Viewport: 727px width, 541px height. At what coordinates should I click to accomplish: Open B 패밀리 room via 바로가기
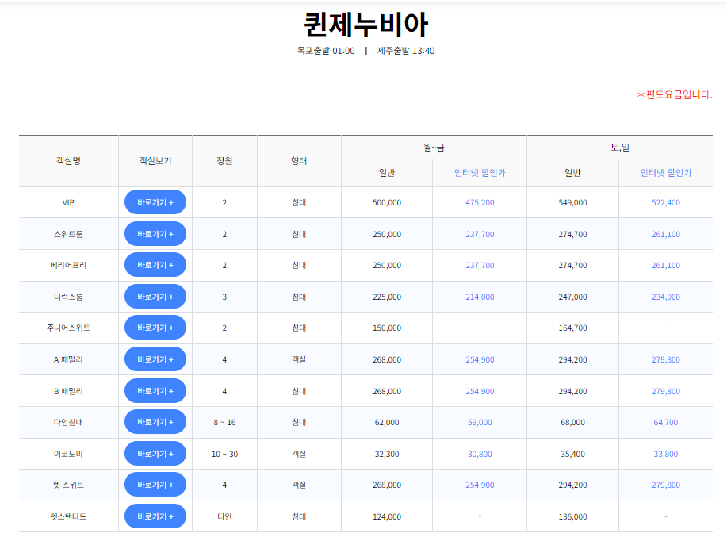155,390
